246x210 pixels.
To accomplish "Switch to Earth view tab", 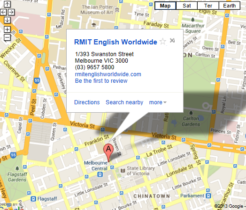I will [x=230, y=6].
